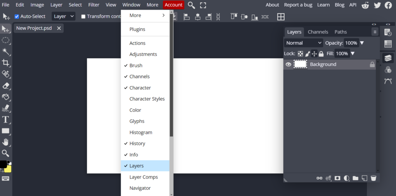Viewport: 396px width, 196px height.
Task: Collapse Layers panel column arrows
Action: (x=374, y=24)
